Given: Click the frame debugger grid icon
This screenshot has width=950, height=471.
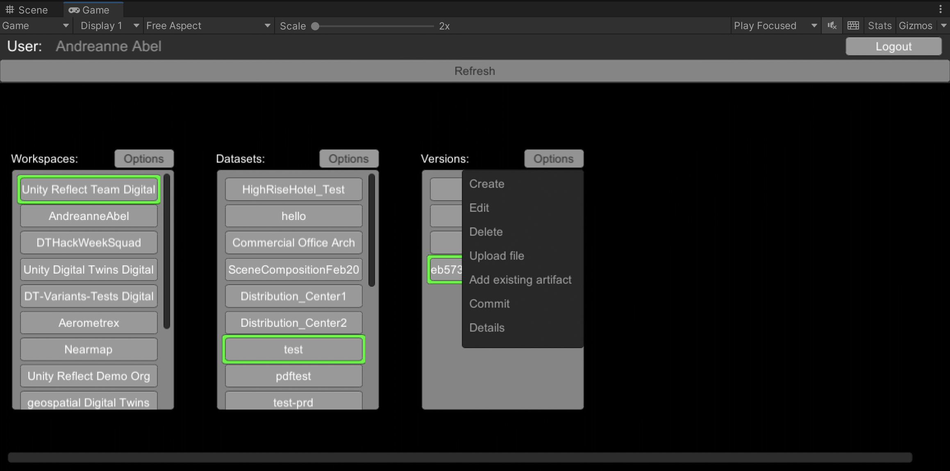Looking at the screenshot, I should click(x=853, y=26).
